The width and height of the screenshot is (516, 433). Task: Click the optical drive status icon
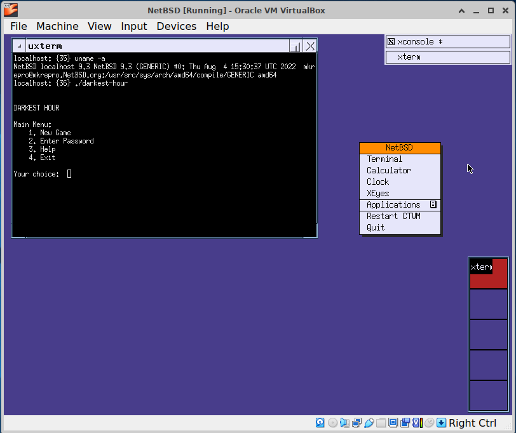point(332,423)
